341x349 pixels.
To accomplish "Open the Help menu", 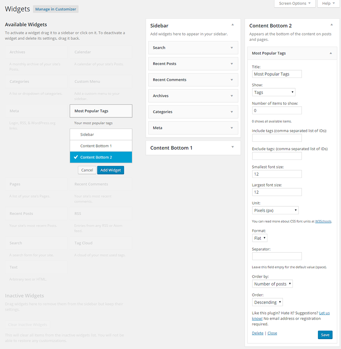I will [328, 3].
